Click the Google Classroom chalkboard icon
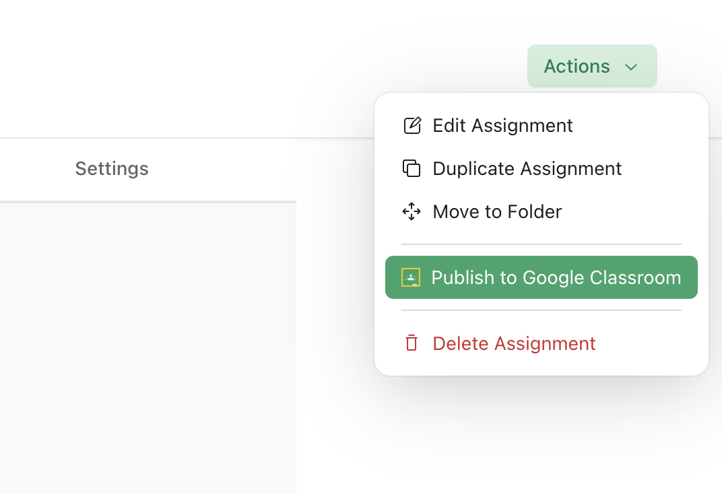Viewport: 722px width, 494px height. coord(410,277)
